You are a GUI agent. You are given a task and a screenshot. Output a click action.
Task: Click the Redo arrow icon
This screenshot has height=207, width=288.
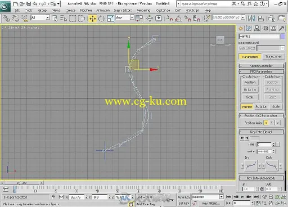coord(44,4)
